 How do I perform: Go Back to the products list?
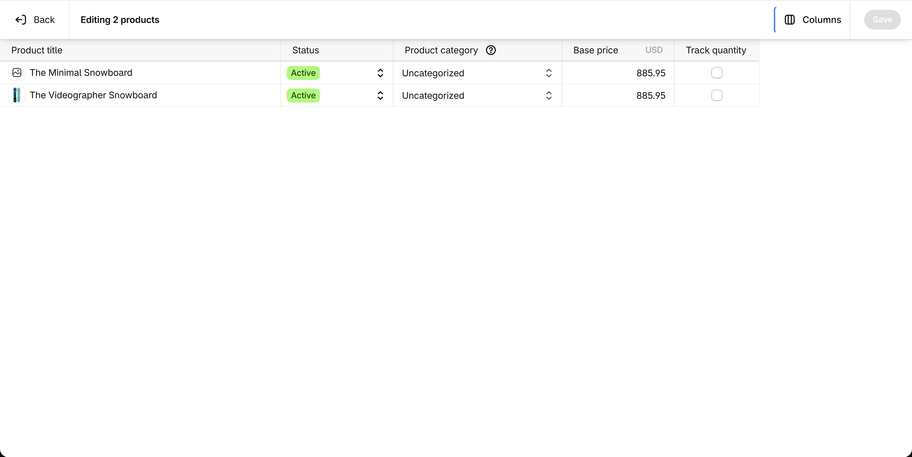[x=35, y=20]
